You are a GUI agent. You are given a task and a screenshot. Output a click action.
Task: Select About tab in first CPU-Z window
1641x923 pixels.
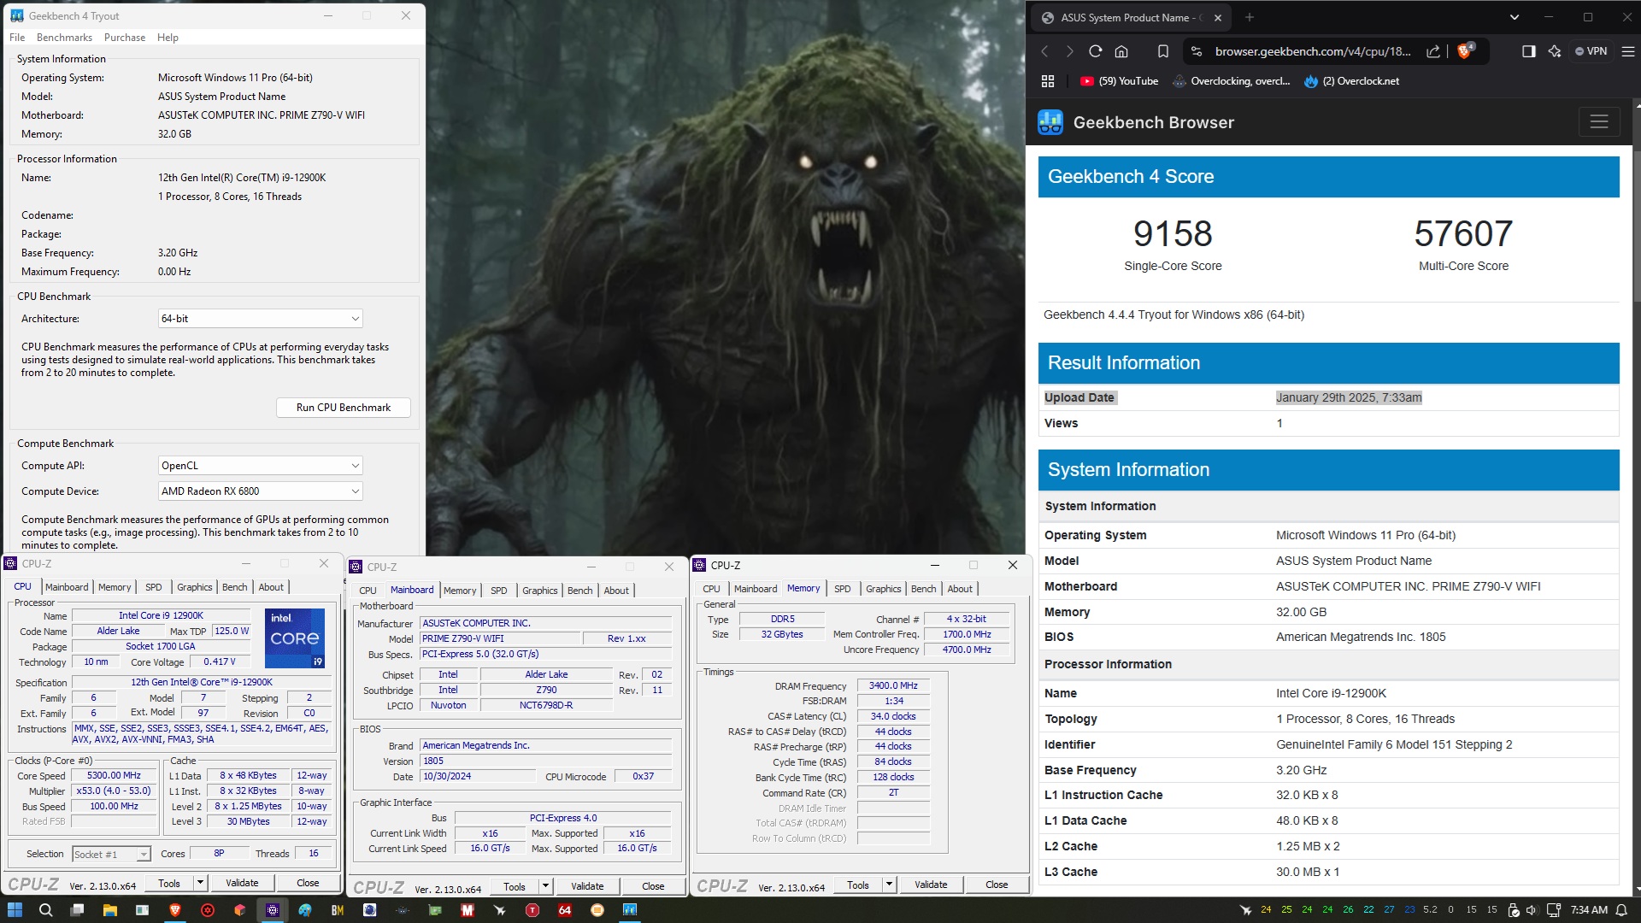pos(271,587)
